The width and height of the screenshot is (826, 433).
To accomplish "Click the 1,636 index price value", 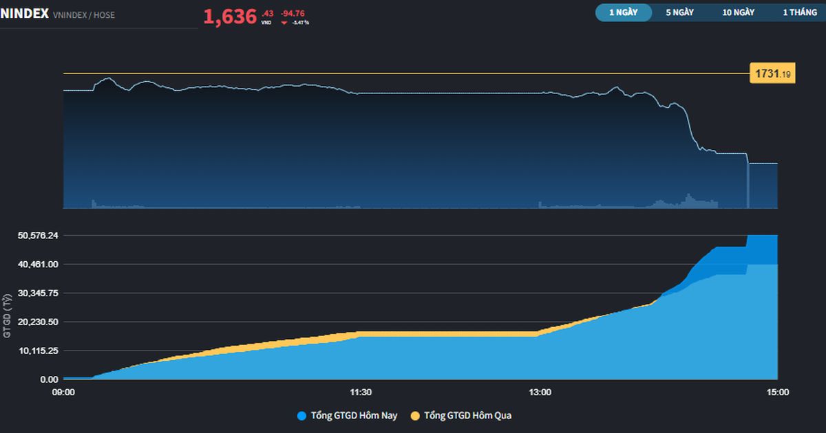I will coord(230,16).
